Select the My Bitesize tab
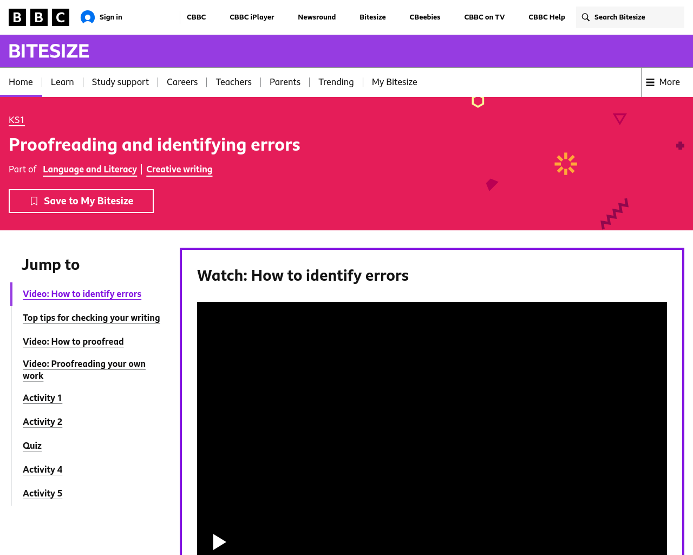 [x=394, y=82]
